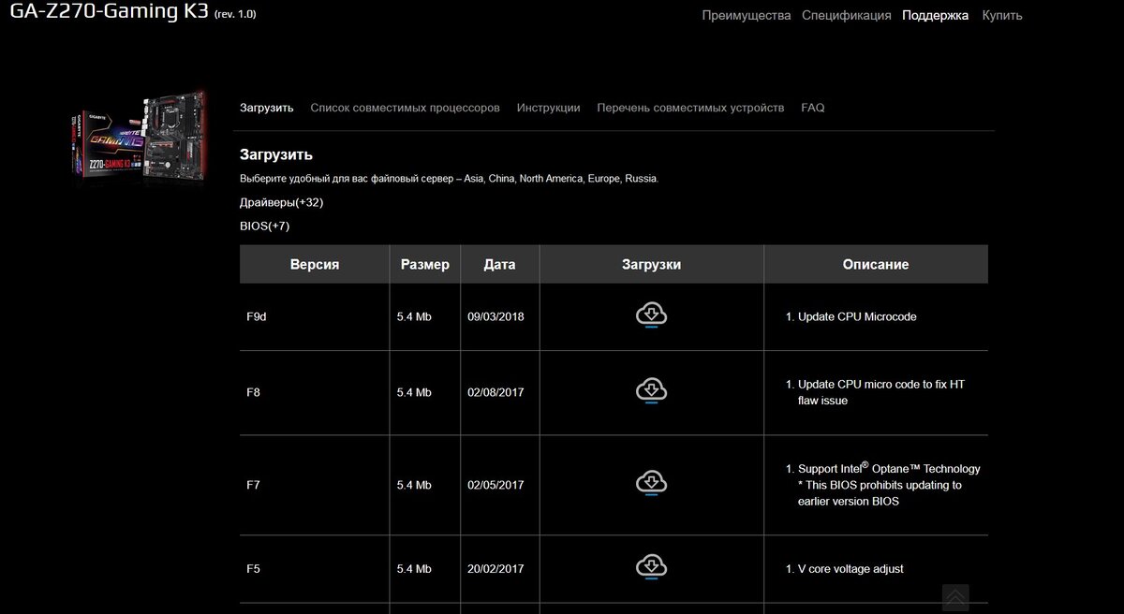Click the 5.4 Mb size in F7 row
This screenshot has width=1124, height=614.
(x=414, y=485)
